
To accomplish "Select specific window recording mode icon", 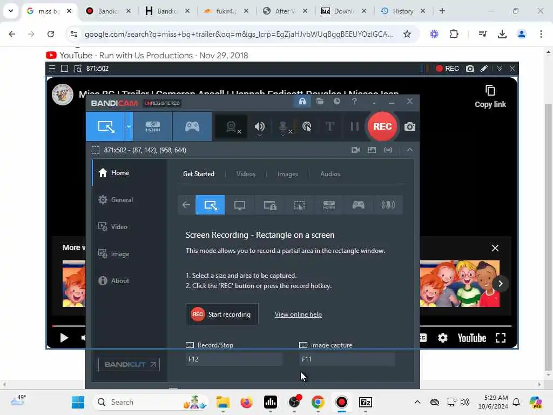I will click(270, 205).
